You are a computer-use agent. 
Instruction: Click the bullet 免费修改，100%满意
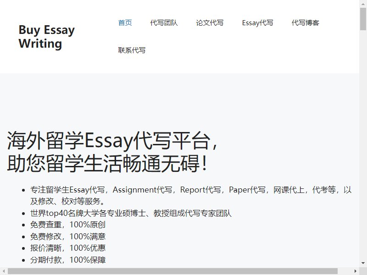[68, 236]
